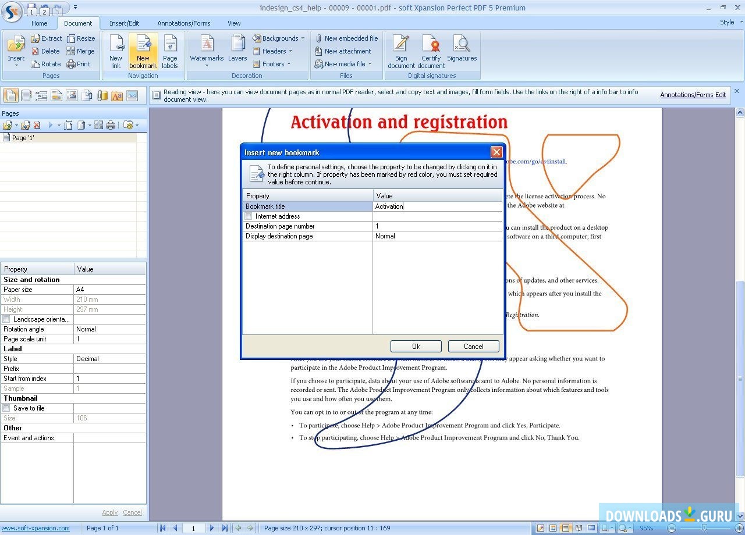Screen dimensions: 745x535
Task: Click the zoom out minus button
Action: pyautogui.click(x=671, y=528)
